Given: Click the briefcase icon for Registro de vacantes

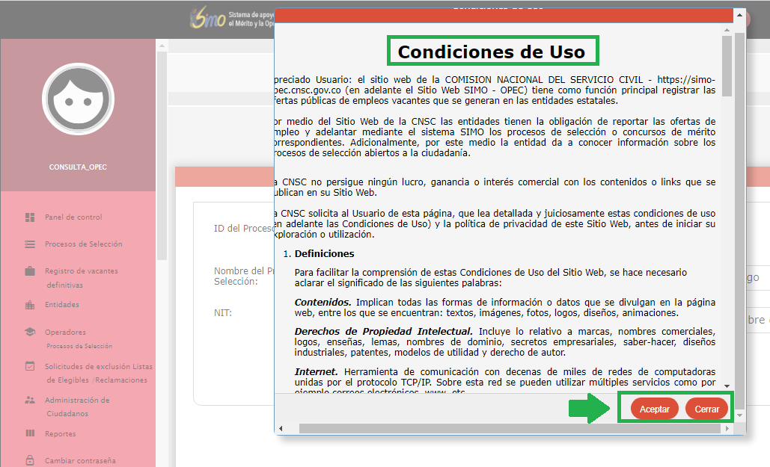Looking at the screenshot, I should click(x=30, y=271).
